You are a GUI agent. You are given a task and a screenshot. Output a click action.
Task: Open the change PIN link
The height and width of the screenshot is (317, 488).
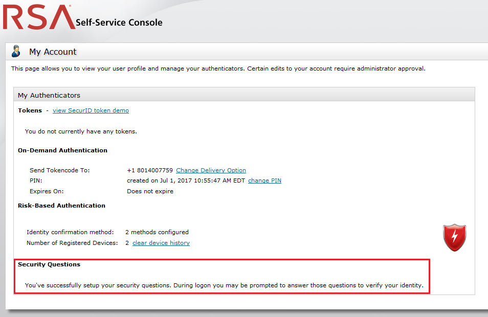click(x=264, y=180)
